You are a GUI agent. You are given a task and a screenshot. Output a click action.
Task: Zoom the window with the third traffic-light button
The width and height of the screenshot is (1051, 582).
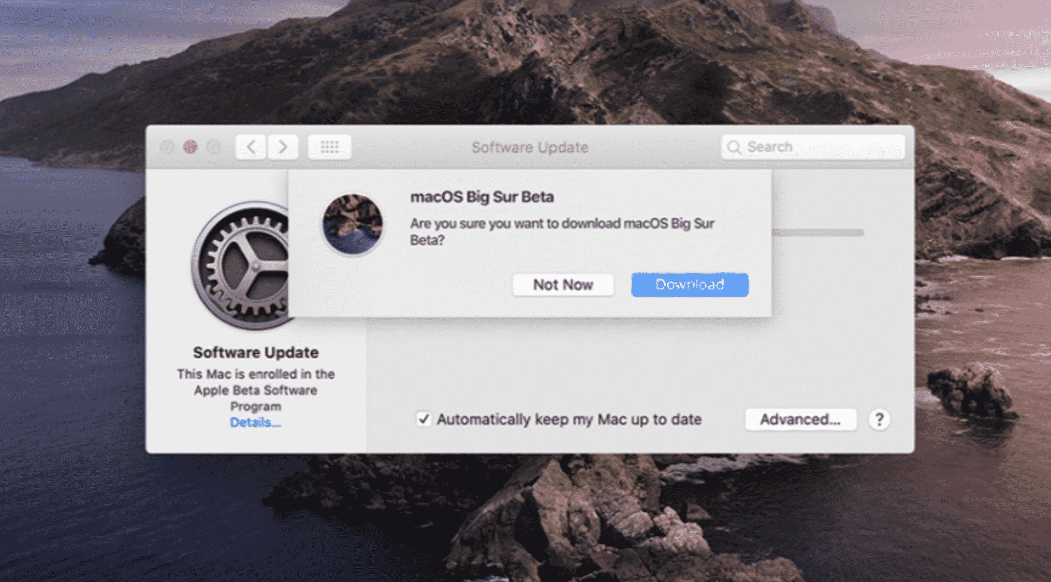coord(213,147)
